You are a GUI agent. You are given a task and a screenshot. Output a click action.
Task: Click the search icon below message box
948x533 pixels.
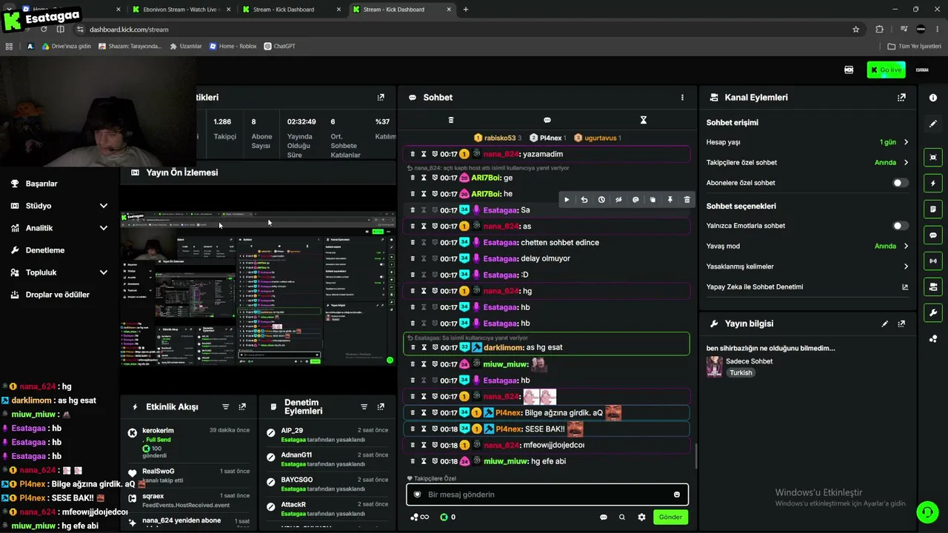[x=622, y=517]
